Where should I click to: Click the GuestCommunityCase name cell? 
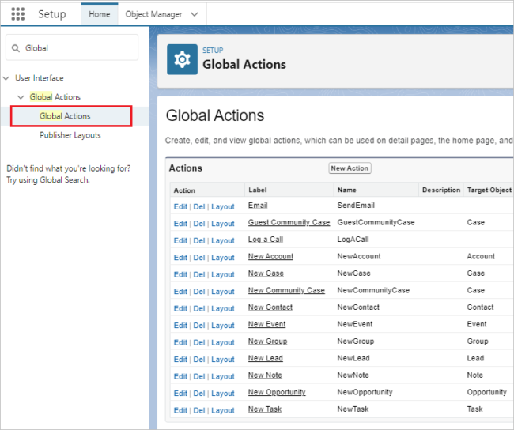[x=376, y=223]
